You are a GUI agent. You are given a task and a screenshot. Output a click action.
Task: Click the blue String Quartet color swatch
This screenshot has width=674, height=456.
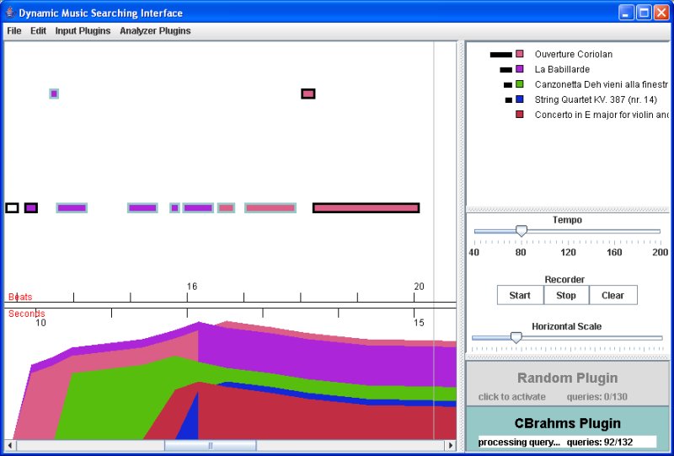coord(520,99)
